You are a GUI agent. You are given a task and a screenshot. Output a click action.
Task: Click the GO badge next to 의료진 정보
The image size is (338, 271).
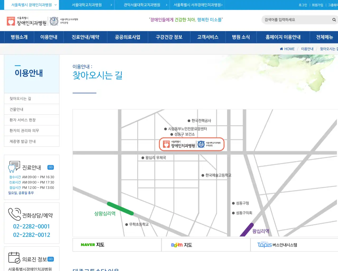pyautogui.click(x=51, y=259)
